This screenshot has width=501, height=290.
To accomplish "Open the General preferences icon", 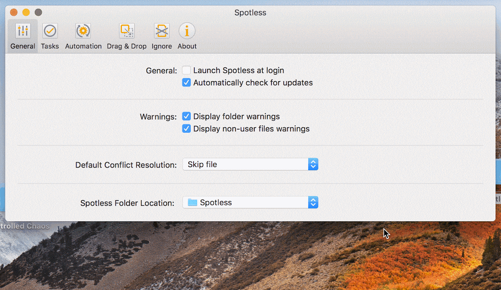I will 23,31.
